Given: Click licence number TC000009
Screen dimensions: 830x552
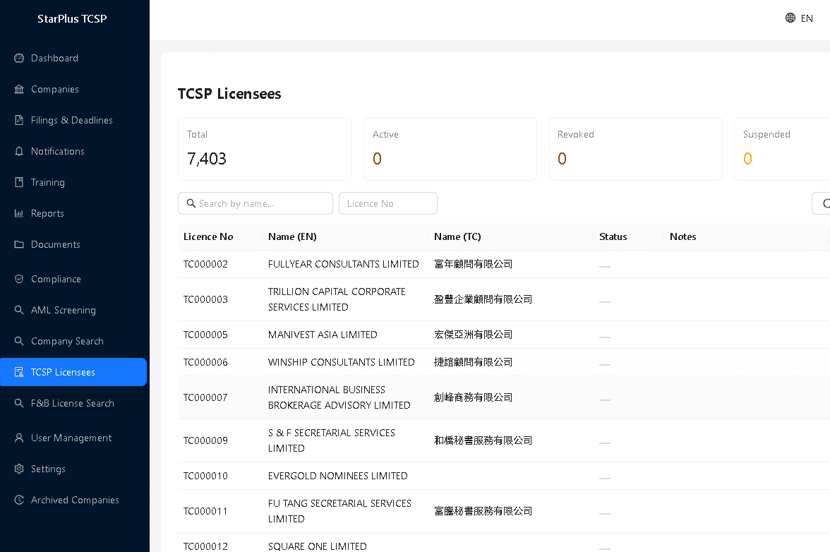Looking at the screenshot, I should pos(205,440).
